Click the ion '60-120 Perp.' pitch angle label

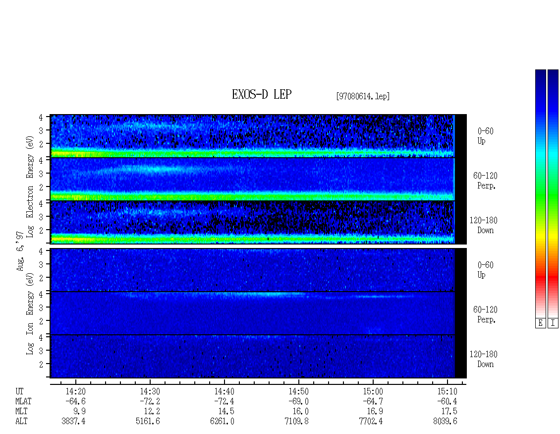485,314
